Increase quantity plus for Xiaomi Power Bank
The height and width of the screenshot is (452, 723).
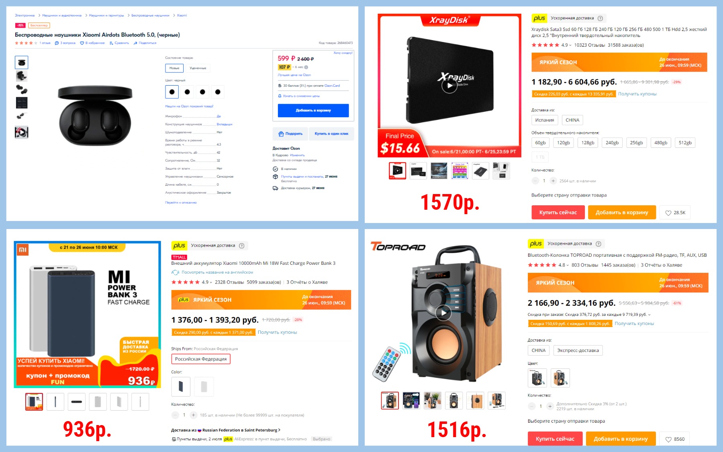pyautogui.click(x=193, y=415)
